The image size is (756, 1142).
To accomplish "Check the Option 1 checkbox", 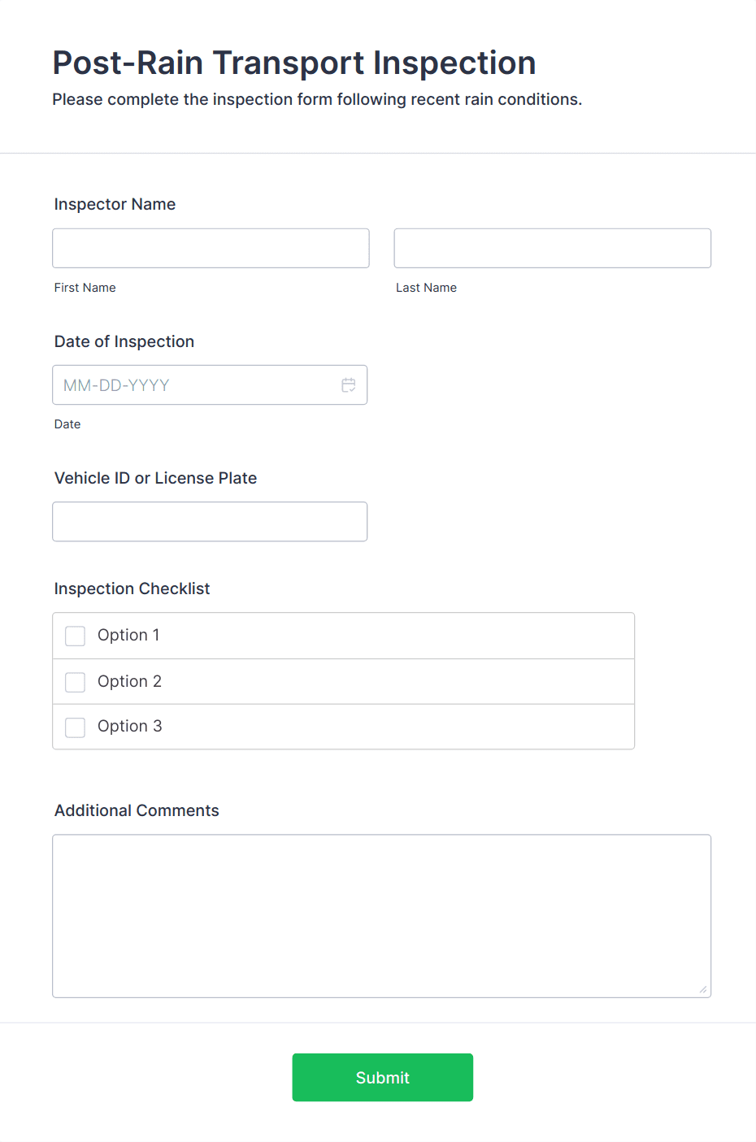I will click(76, 636).
